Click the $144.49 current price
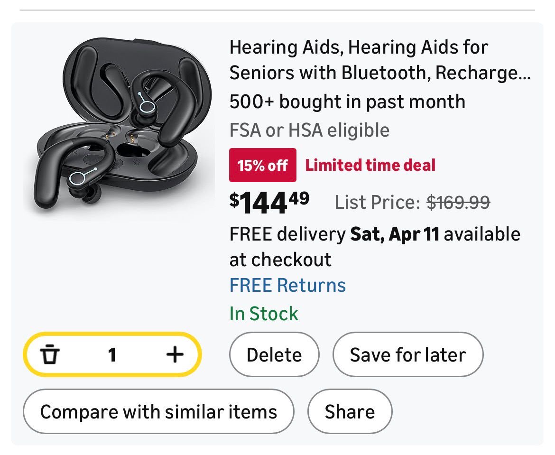Viewport: 555px width, 455px height. (x=269, y=202)
